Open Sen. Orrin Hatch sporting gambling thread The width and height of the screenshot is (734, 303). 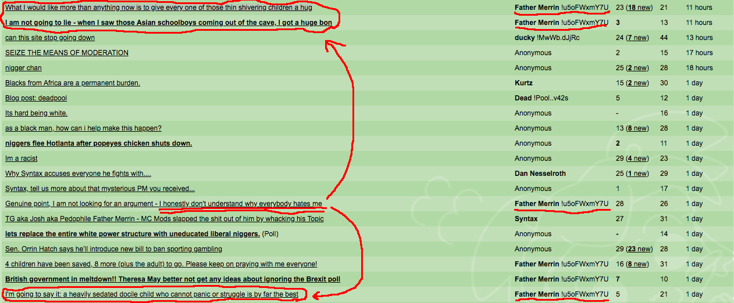(x=113, y=249)
